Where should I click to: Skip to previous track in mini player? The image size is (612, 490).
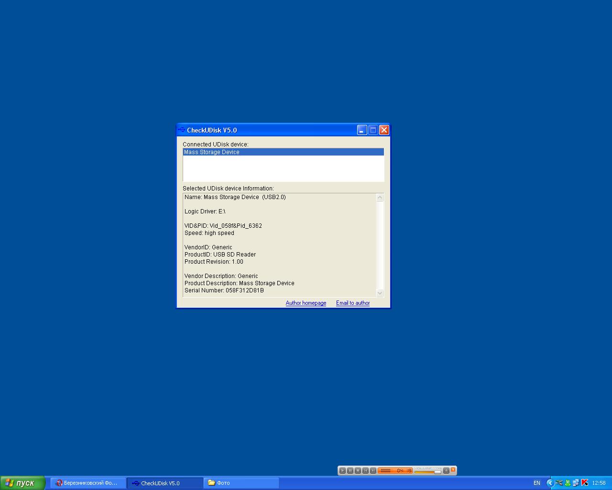[x=365, y=471]
